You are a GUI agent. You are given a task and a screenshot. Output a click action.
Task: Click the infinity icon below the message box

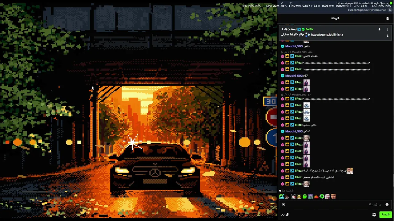tap(282, 215)
